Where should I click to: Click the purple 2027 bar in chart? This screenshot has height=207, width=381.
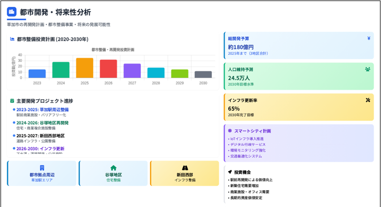click(x=132, y=71)
